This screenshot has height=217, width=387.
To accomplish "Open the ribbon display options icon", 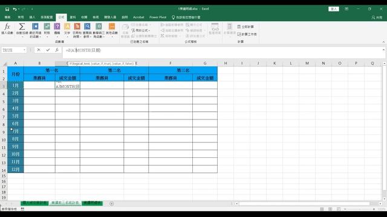I will pos(346,9).
